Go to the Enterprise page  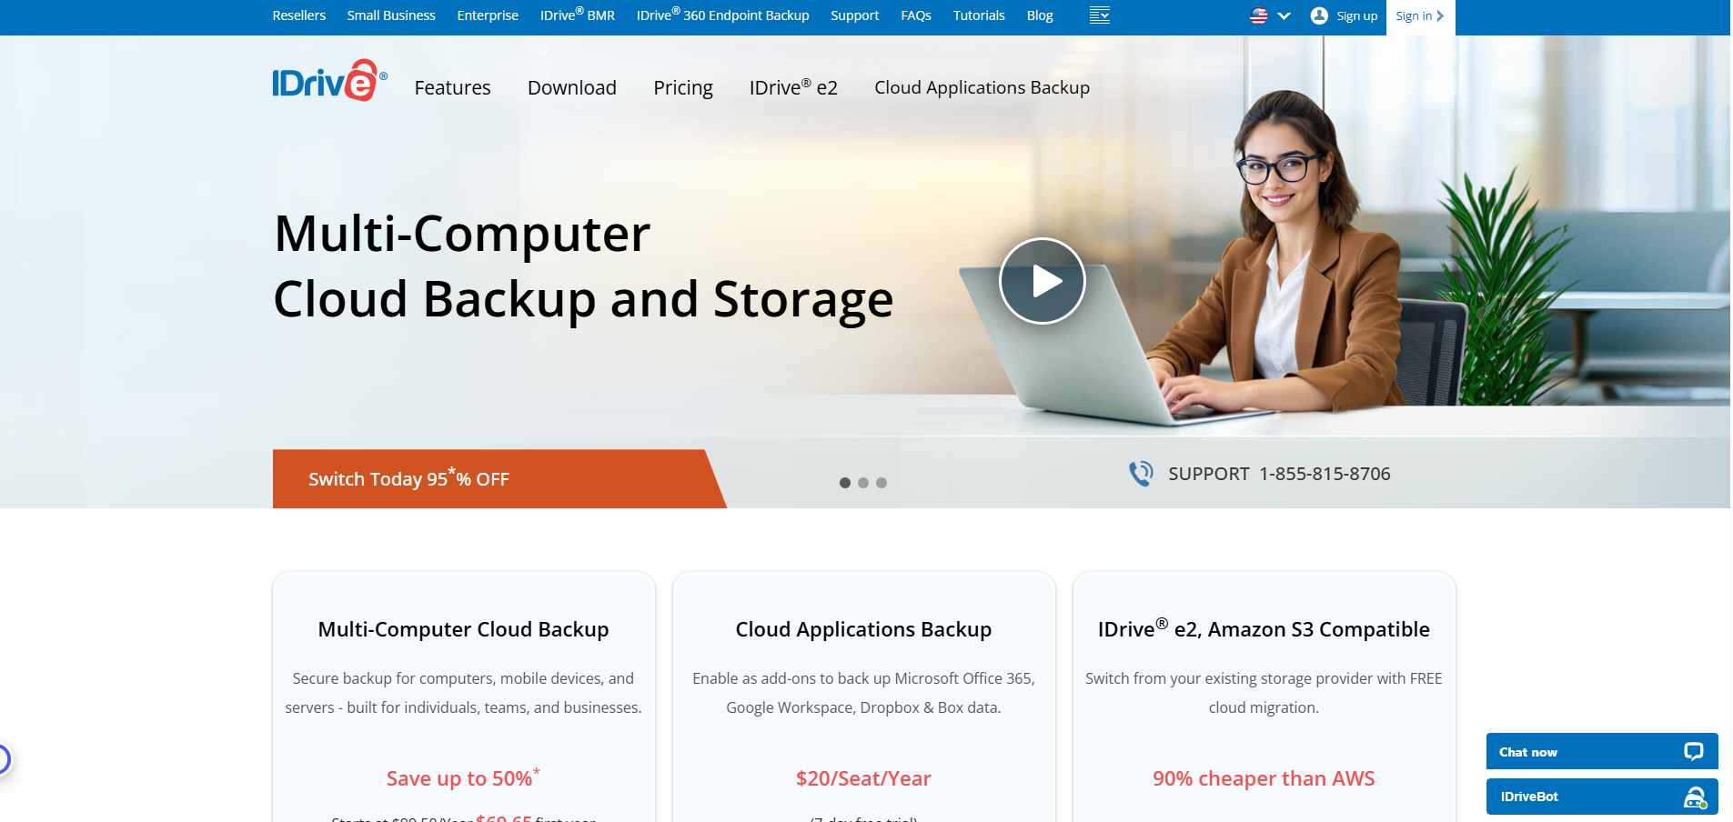[488, 15]
